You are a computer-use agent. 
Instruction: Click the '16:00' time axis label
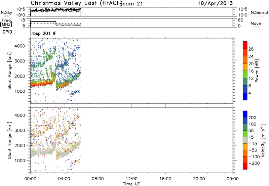point(165,179)
